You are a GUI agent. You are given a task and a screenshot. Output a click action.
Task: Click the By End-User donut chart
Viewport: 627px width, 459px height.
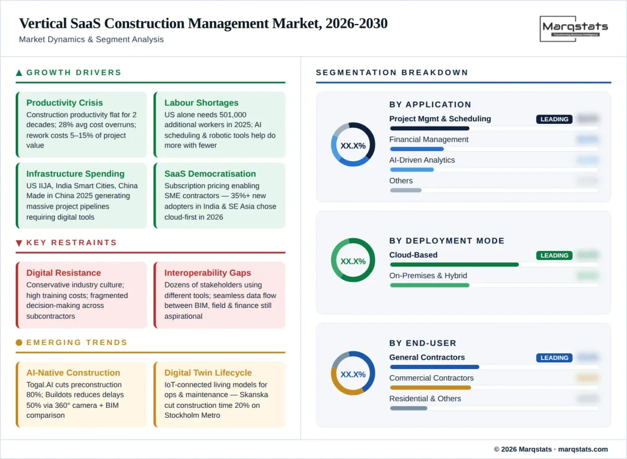pos(353,373)
